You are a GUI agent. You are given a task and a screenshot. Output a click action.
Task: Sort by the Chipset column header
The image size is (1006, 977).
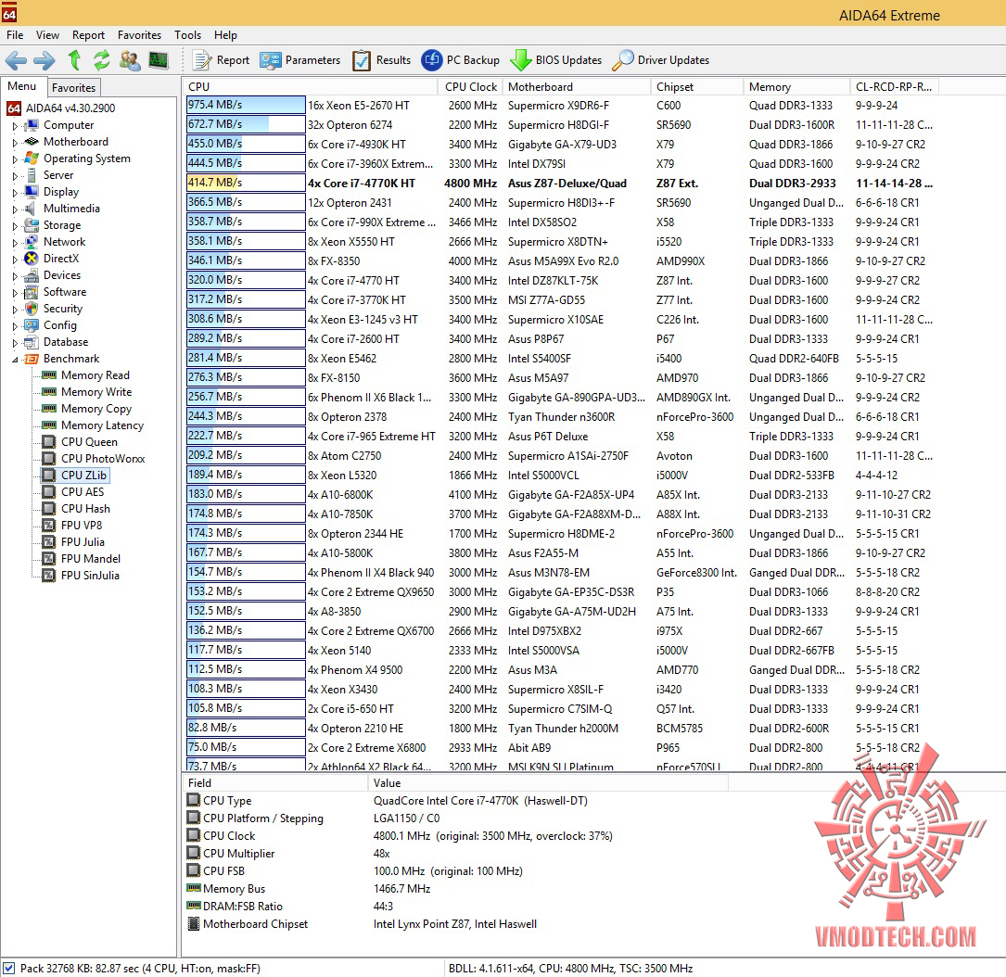[x=696, y=86]
